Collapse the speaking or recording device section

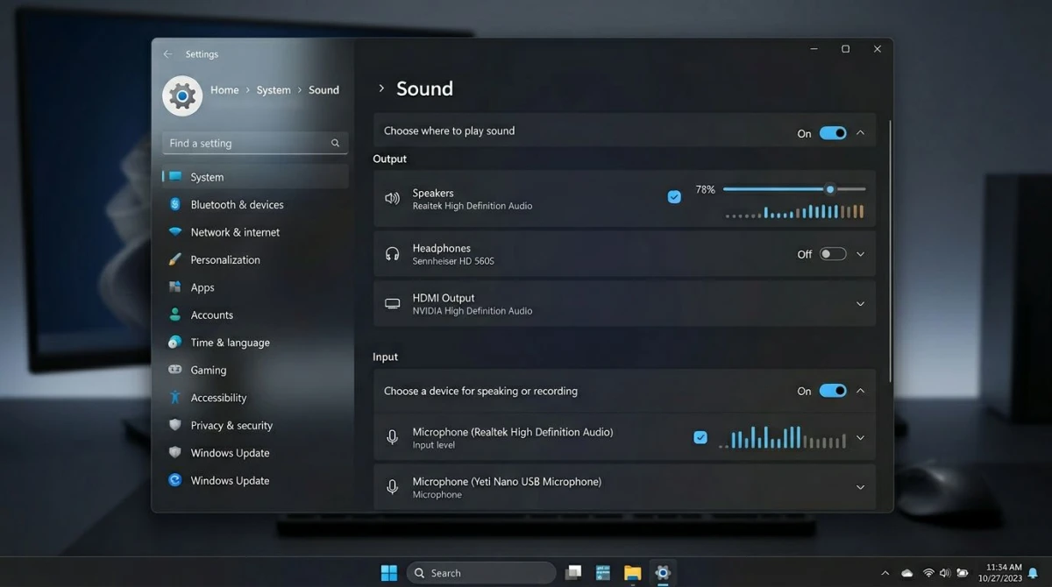(x=860, y=391)
